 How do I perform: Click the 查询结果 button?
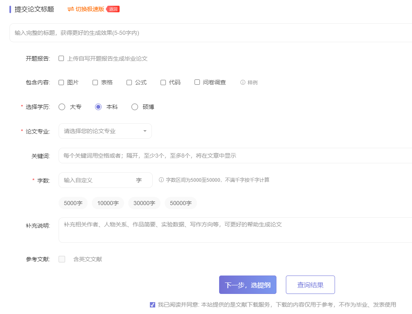[310, 284]
